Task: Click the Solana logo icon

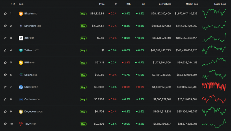Action: [21, 75]
